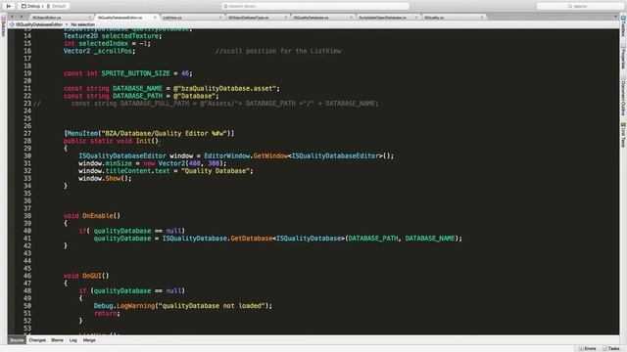Click 'return' keyword on line 51

pyautogui.click(x=105, y=314)
